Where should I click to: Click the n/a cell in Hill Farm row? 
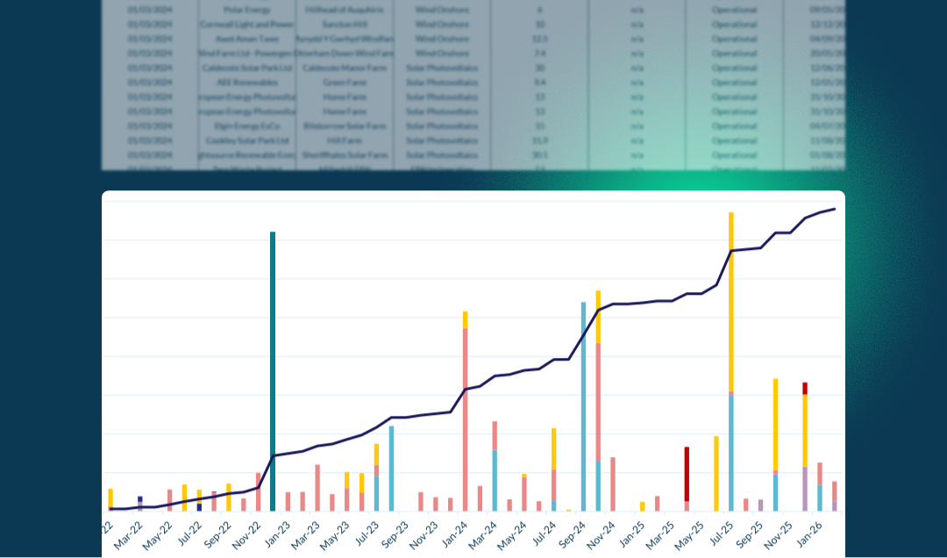click(637, 140)
